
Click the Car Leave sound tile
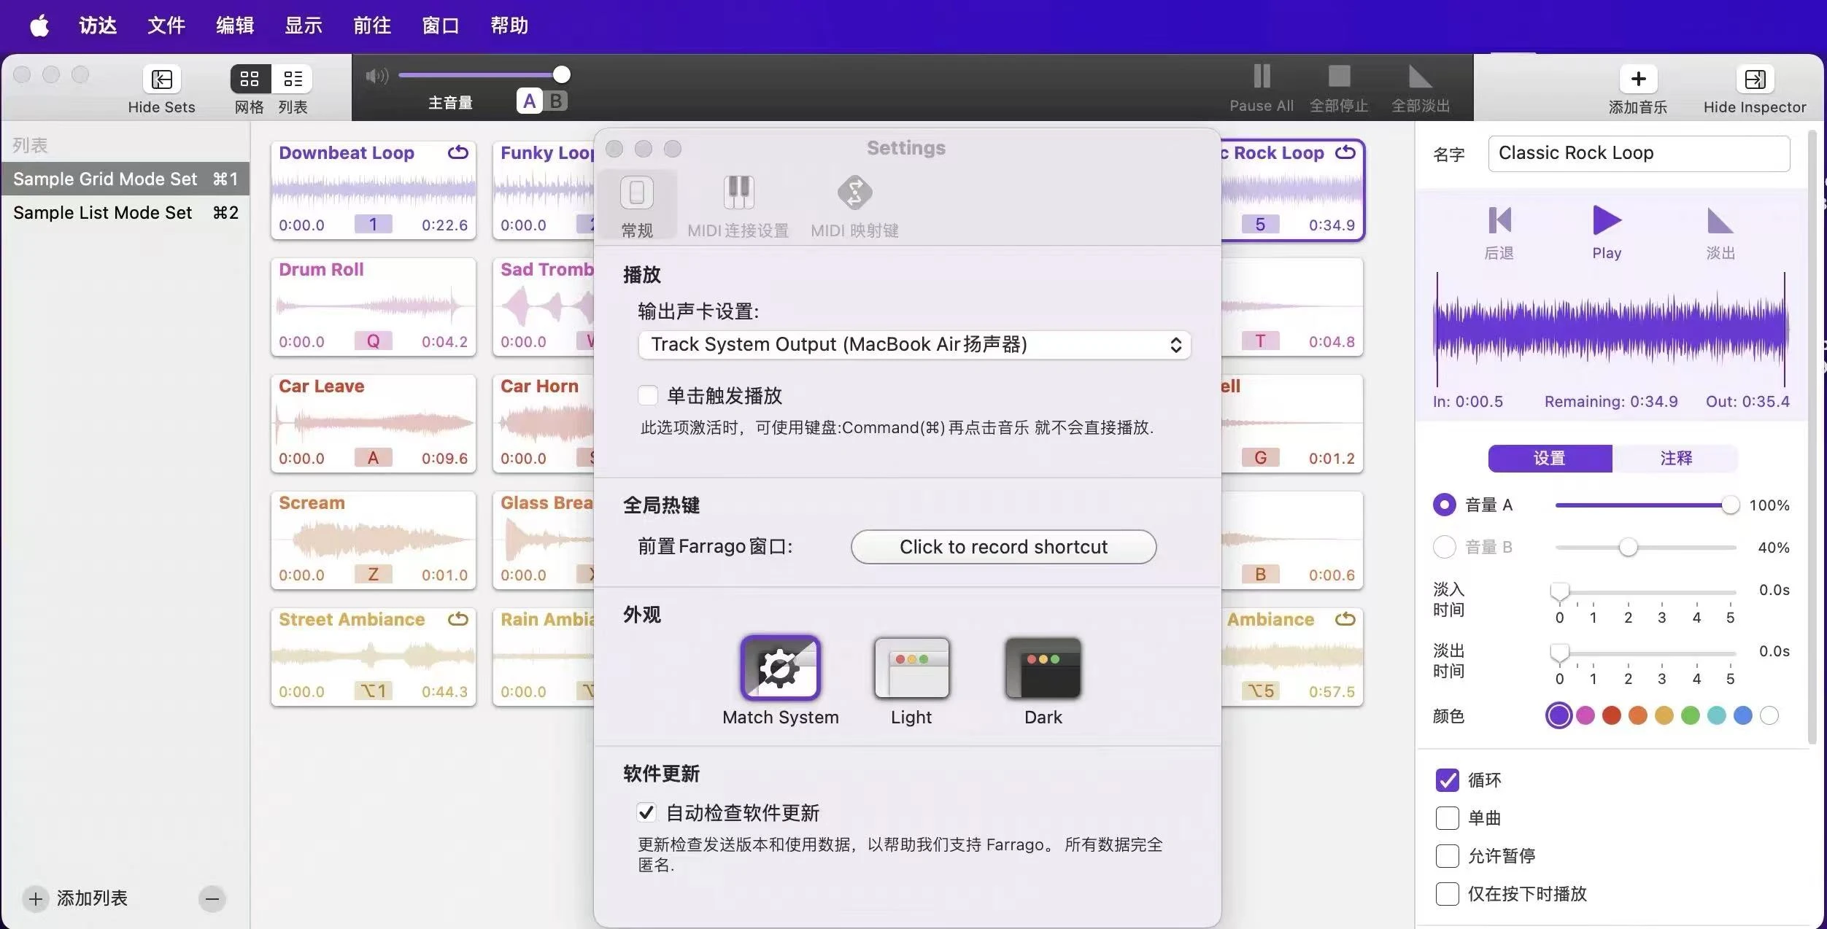pyautogui.click(x=374, y=424)
